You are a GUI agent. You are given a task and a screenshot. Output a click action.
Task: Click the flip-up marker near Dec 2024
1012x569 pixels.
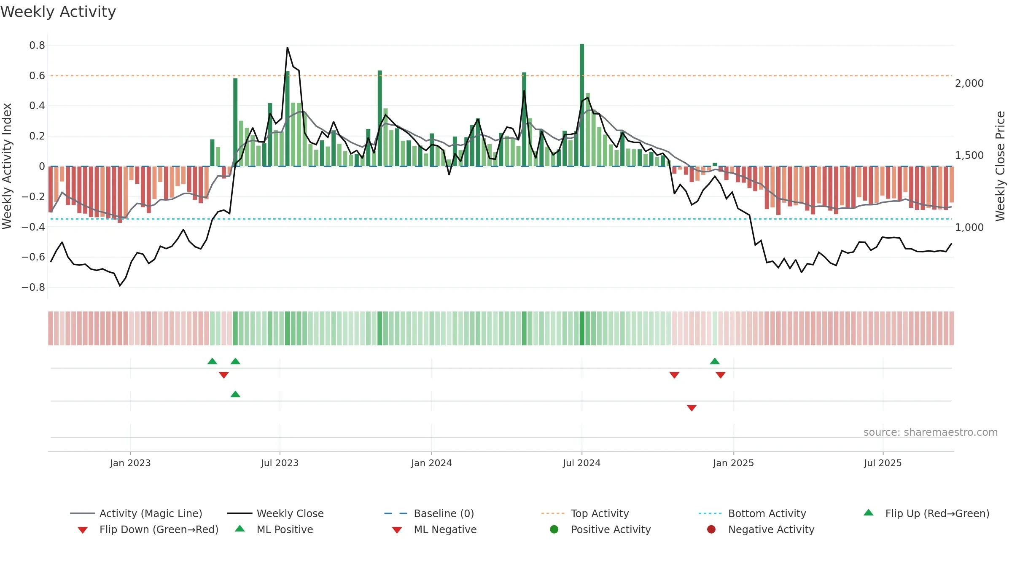tap(715, 361)
